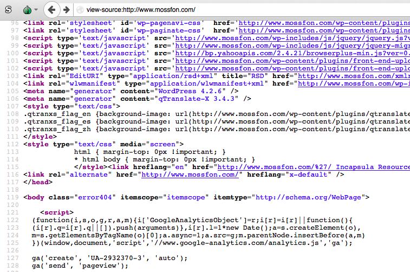The width and height of the screenshot is (410, 272).
Task: Open the jquery.js script link on line 98
Action: tap(292, 38)
